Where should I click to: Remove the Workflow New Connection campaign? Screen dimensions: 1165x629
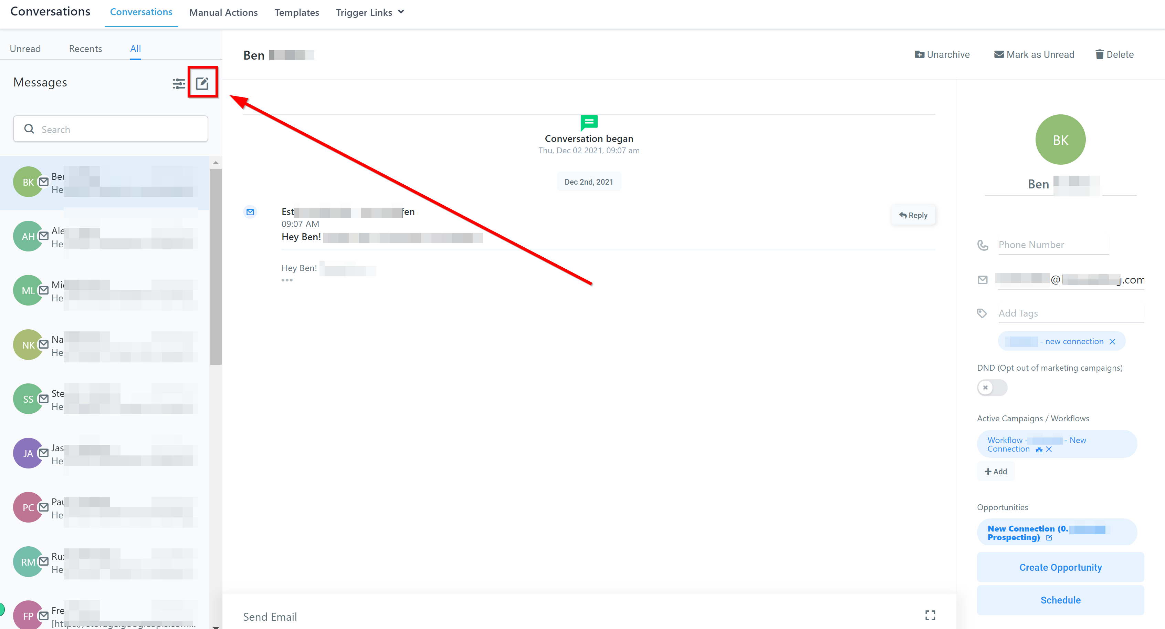click(1049, 449)
